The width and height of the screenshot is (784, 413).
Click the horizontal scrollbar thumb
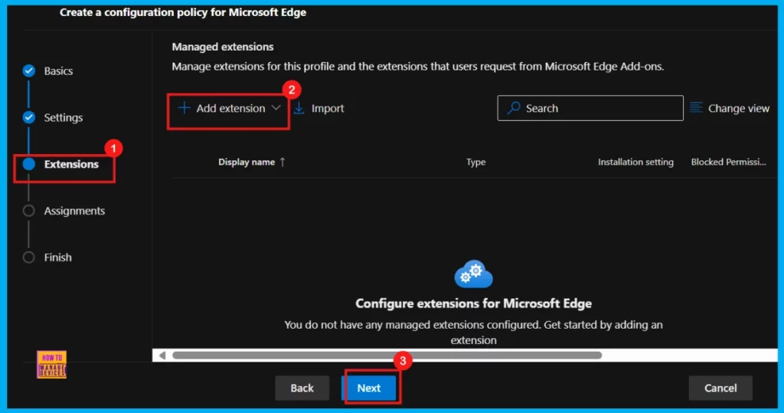point(387,356)
